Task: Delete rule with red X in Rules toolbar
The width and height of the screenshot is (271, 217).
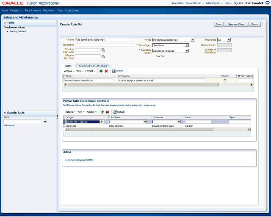Action: pos(106,71)
